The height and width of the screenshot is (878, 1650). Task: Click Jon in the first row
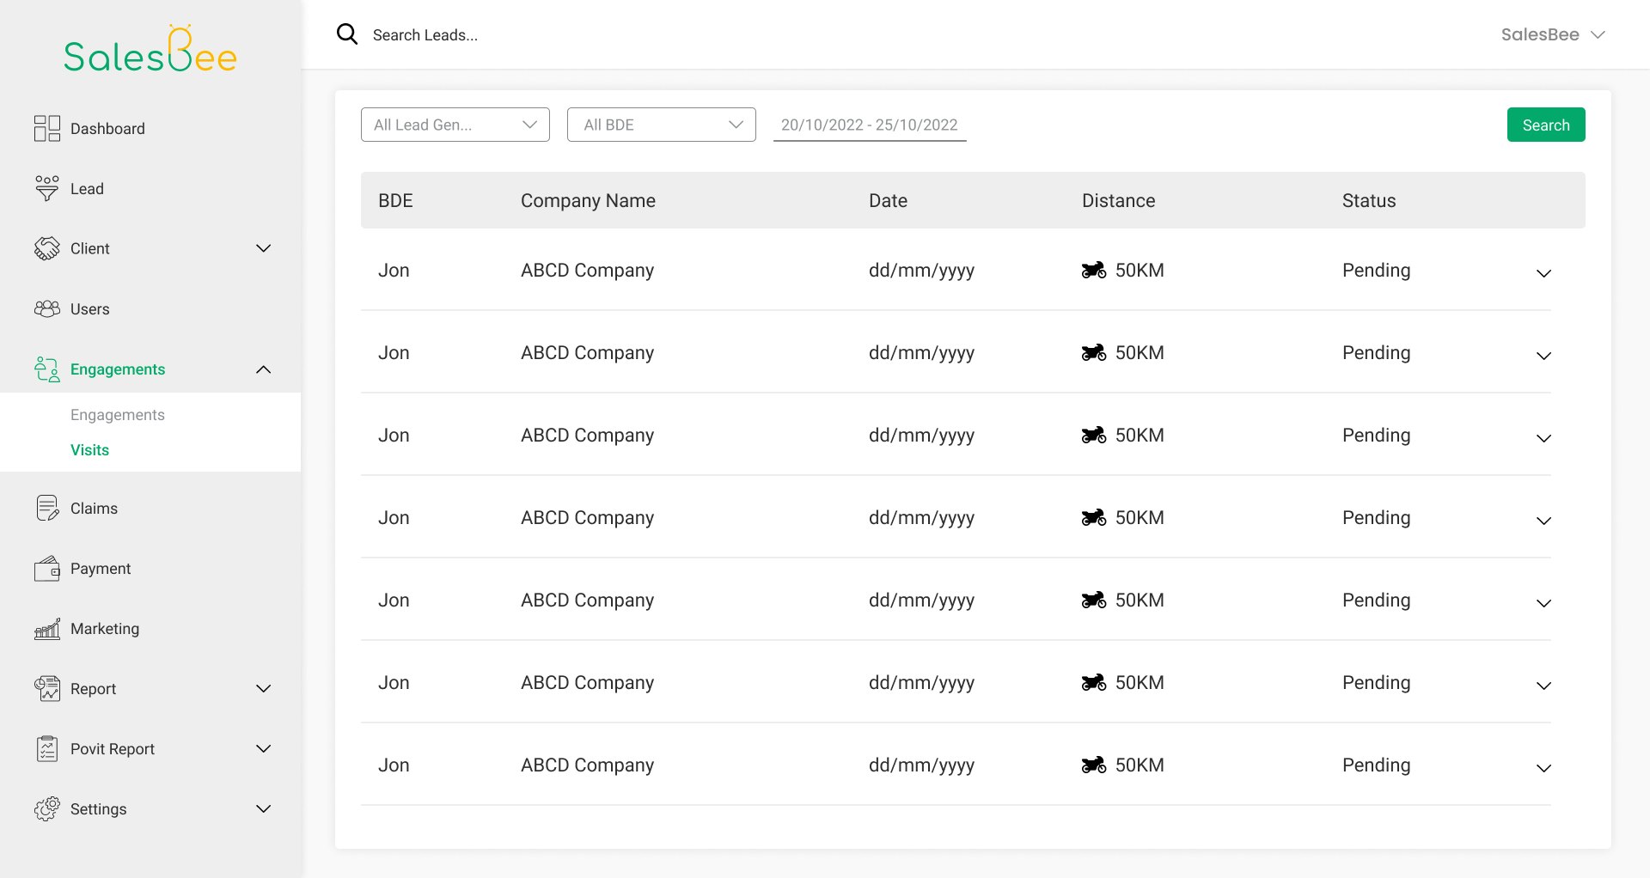coord(394,271)
